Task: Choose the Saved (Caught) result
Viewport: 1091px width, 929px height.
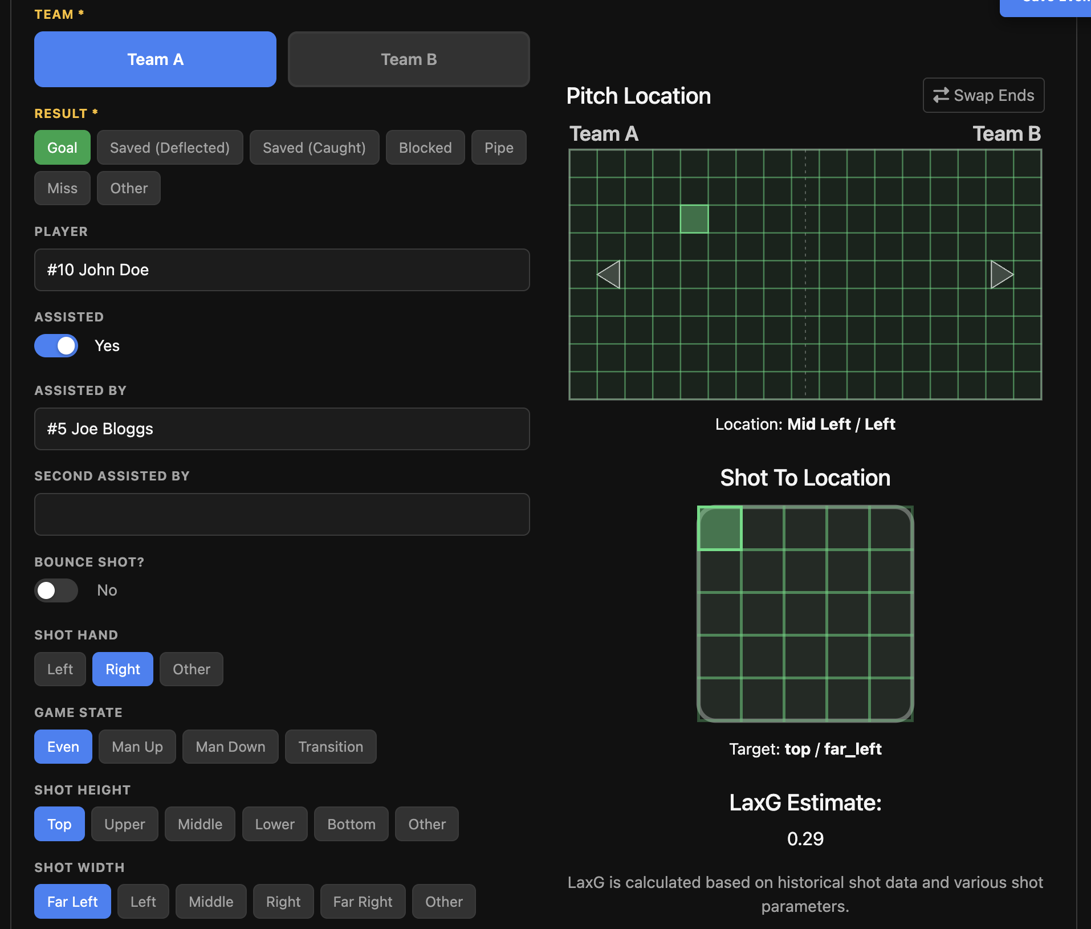Action: click(314, 148)
